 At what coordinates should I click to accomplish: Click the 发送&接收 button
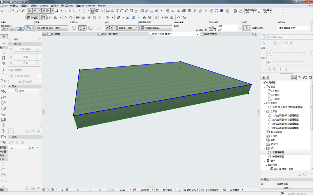(x=25, y=49)
